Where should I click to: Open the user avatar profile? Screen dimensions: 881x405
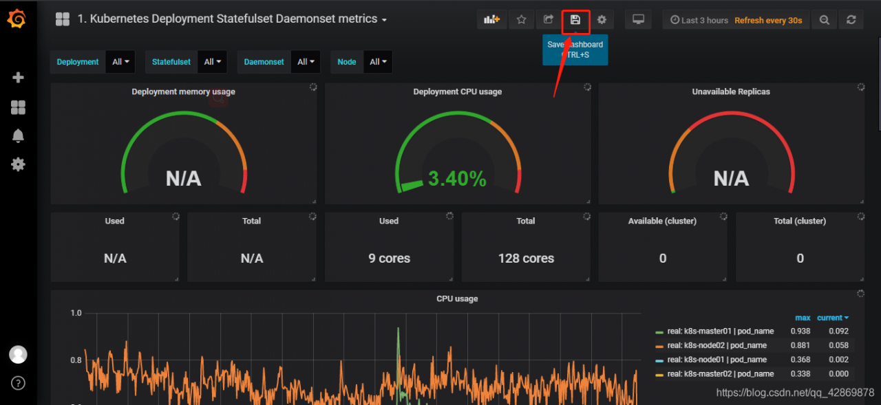tap(18, 354)
